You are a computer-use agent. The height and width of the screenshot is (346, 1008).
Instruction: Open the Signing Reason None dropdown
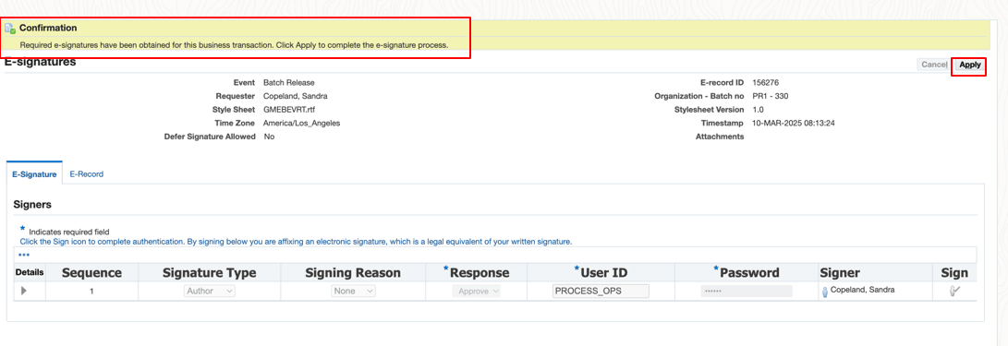pos(353,291)
